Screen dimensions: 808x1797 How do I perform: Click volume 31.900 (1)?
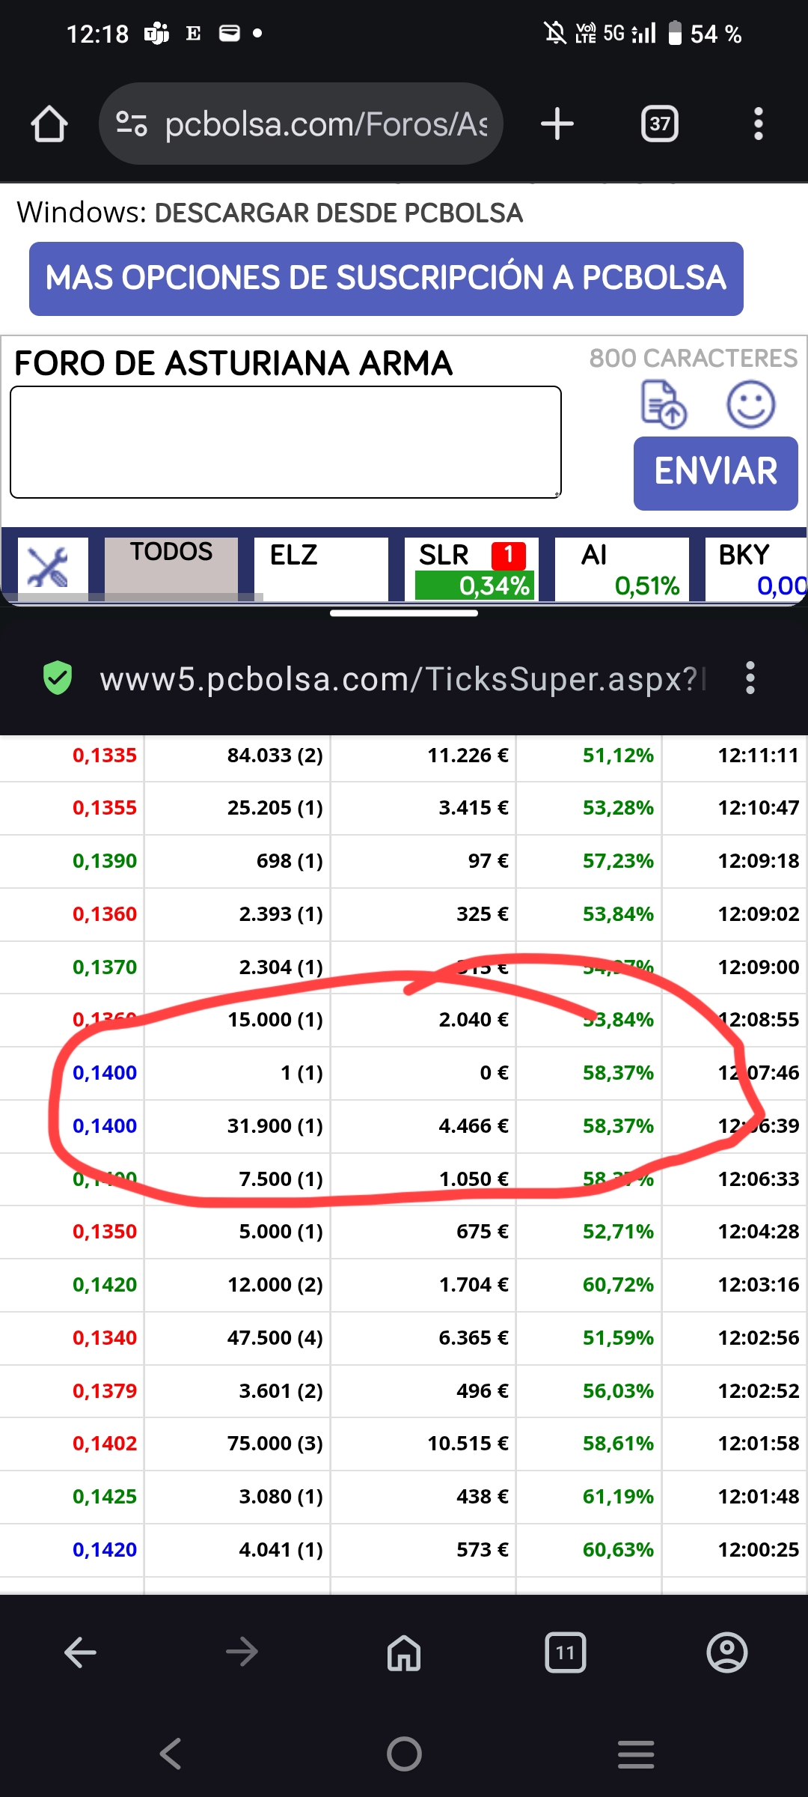point(275,1126)
